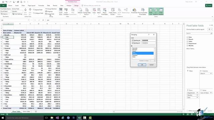
Task: Insert a Timeline filter
Action: (66, 11)
